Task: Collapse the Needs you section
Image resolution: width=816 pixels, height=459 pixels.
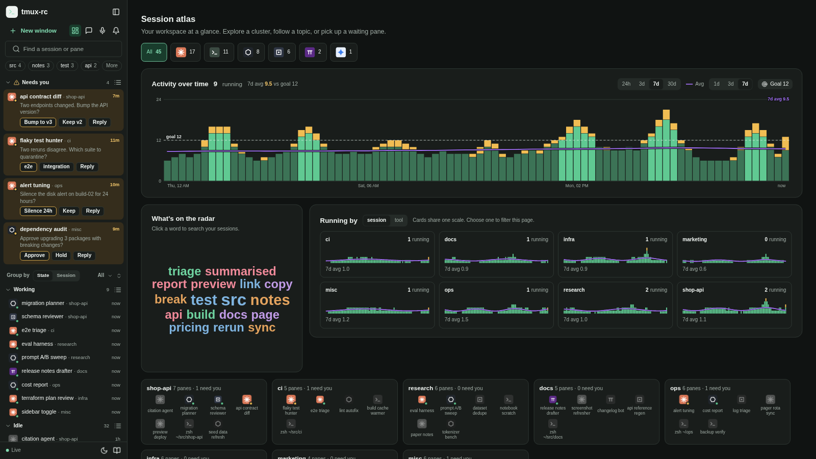Action: click(8, 82)
